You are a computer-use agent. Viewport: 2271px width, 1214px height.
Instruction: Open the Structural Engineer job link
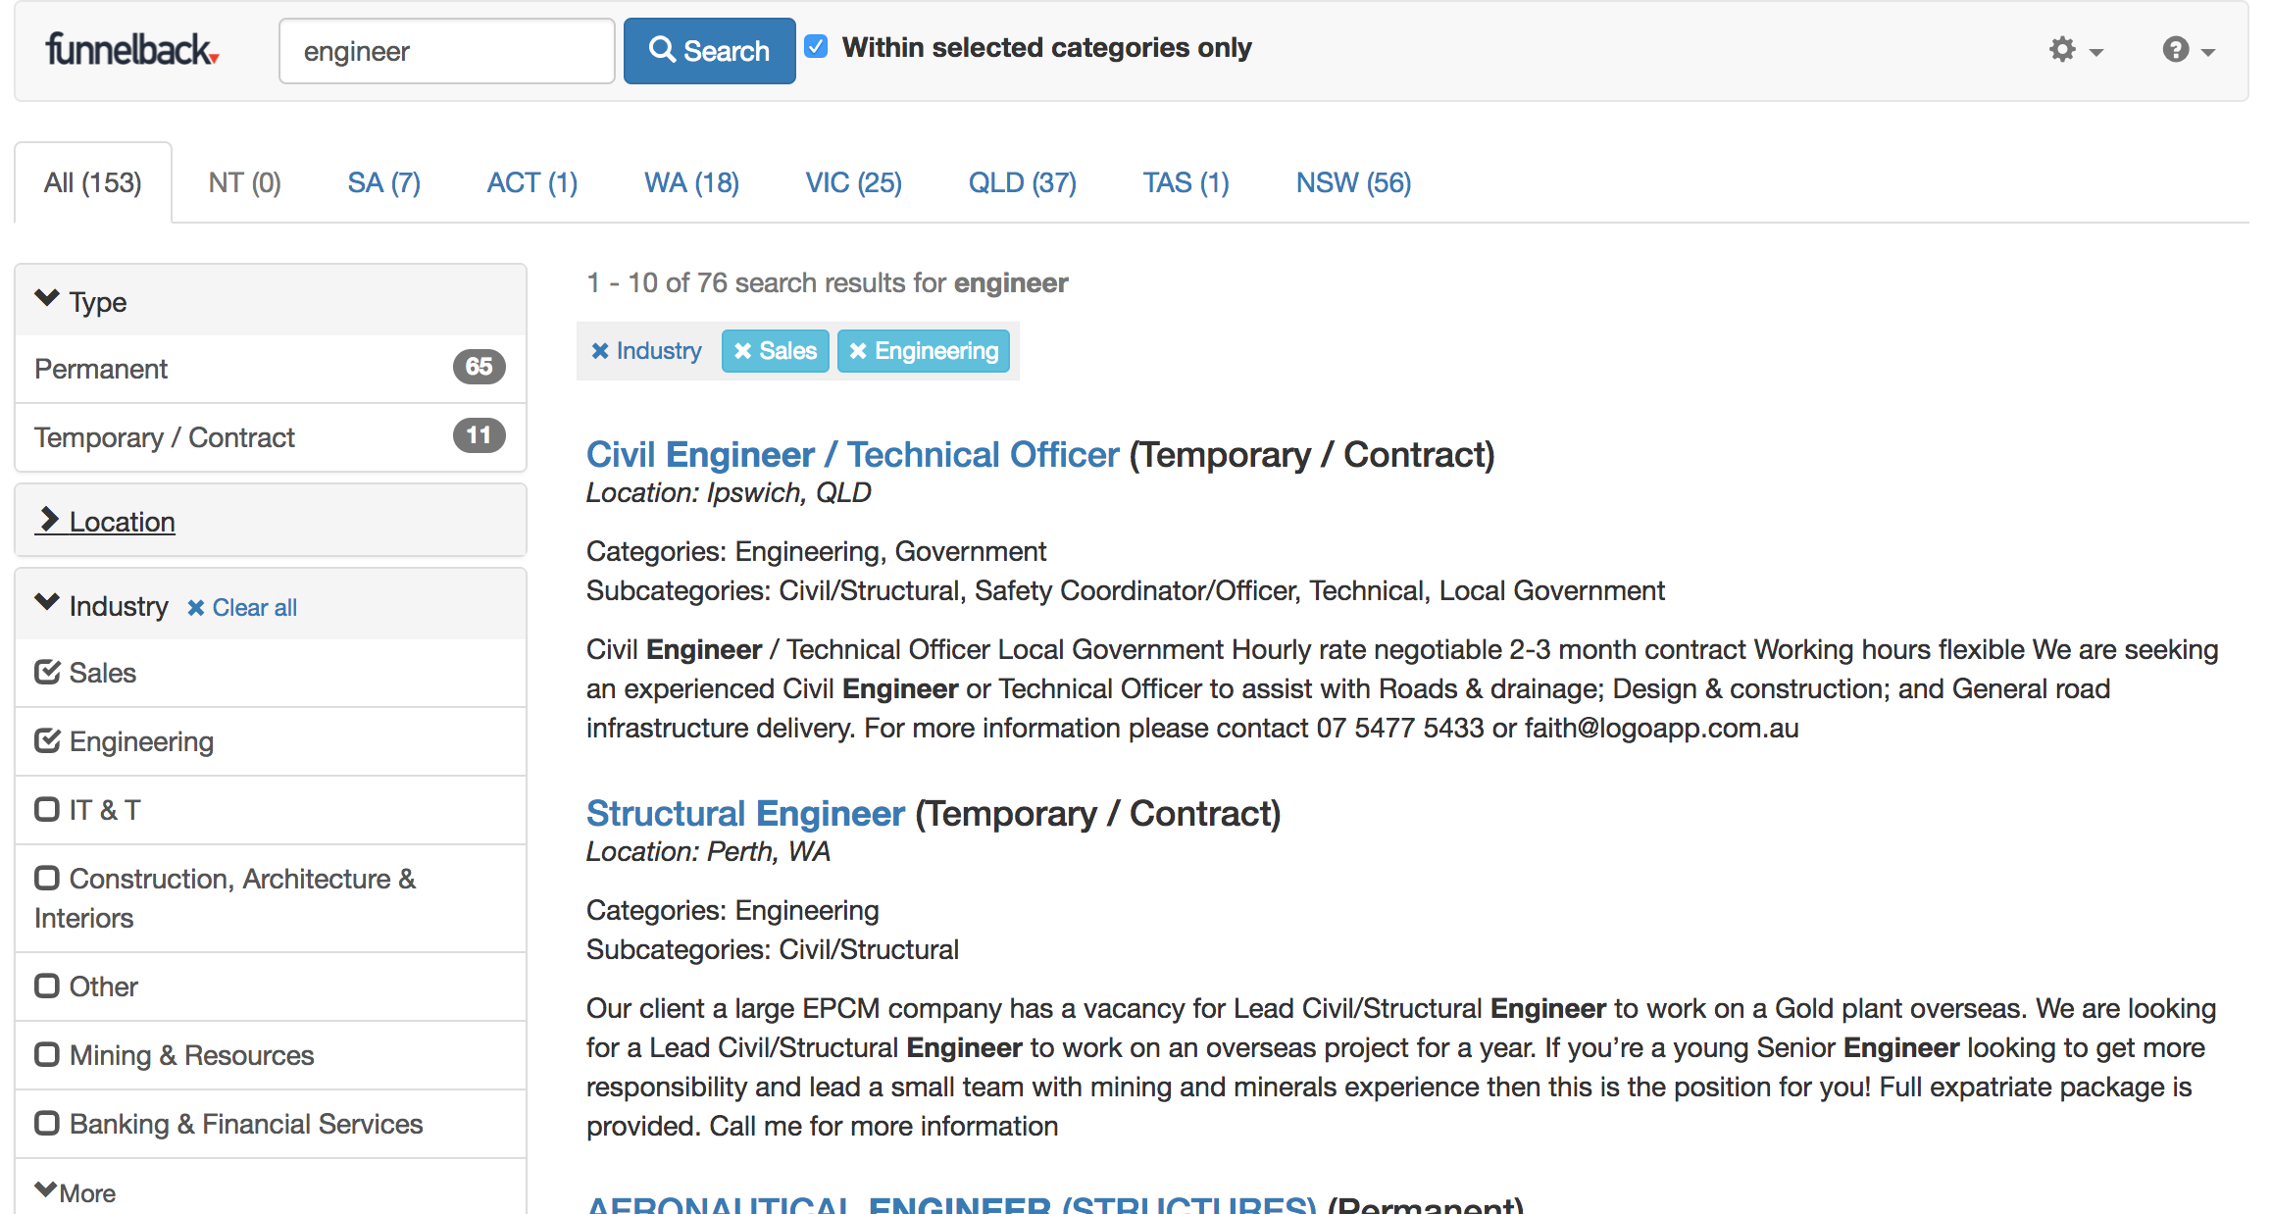point(745,814)
